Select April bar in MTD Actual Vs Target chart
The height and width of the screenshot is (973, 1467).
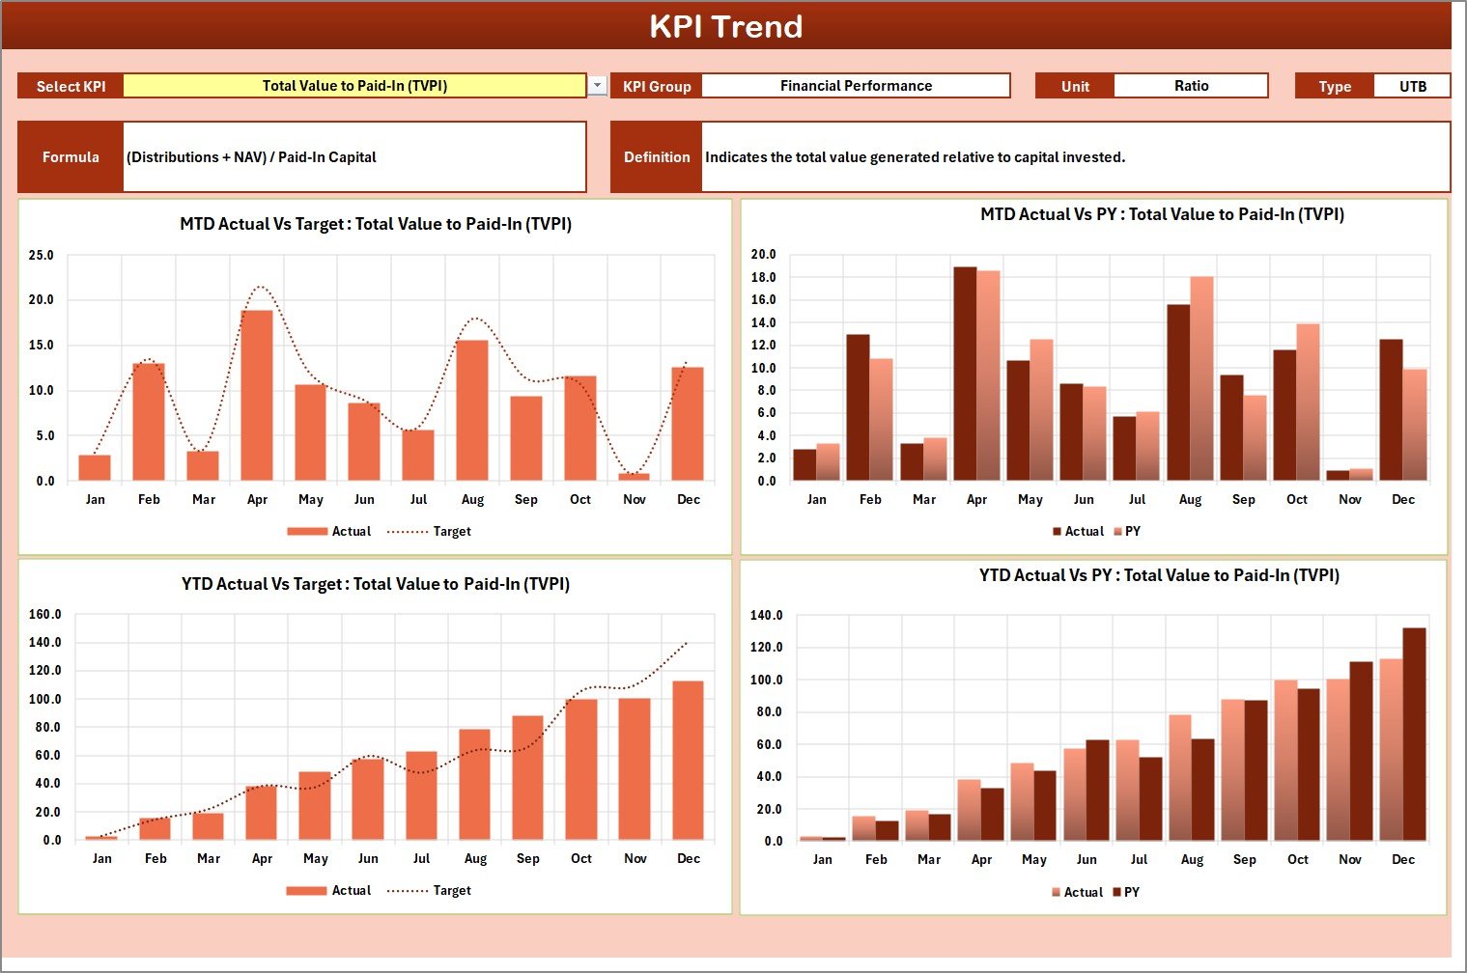click(x=257, y=395)
